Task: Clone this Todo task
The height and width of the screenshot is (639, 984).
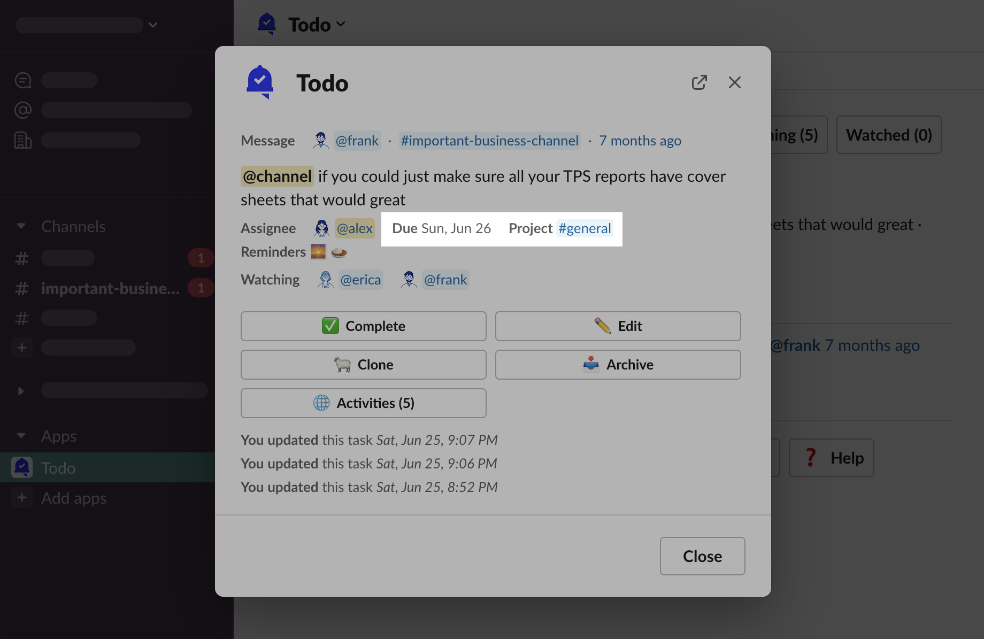Action: [x=363, y=365]
